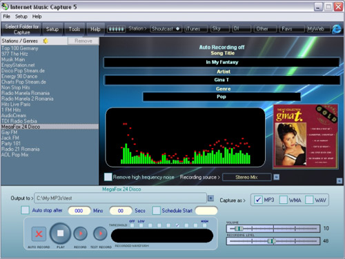Image resolution: width=345 pixels, height=259 pixels.
Task: Click the star icon beside Stations / Genres
Action: pos(46,41)
